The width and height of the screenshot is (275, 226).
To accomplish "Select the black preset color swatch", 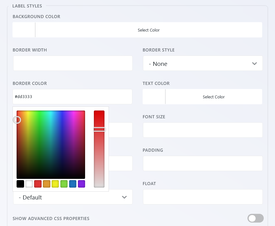I will click(x=20, y=184).
